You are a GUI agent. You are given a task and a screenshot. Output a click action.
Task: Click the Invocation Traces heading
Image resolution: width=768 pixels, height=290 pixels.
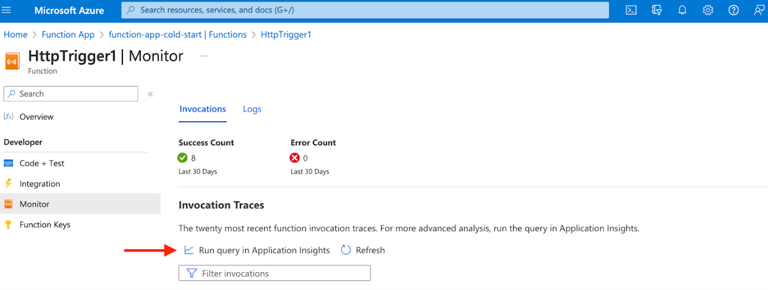[x=221, y=205]
